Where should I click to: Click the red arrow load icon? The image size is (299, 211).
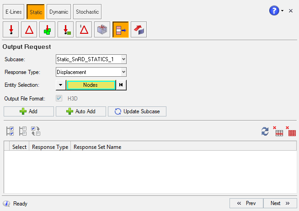(11, 30)
